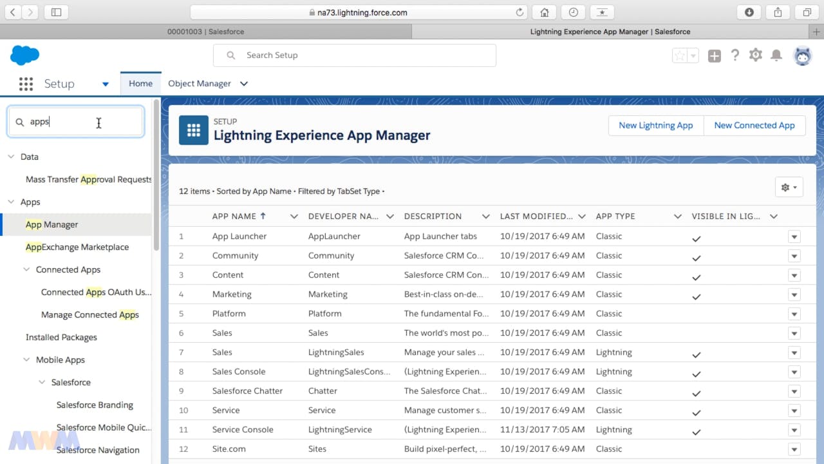Collapse the Salesforce subtree node
The image size is (824, 464).
point(42,382)
